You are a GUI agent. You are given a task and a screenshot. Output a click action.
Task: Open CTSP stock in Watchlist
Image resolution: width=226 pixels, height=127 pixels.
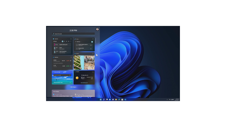tap(62, 66)
